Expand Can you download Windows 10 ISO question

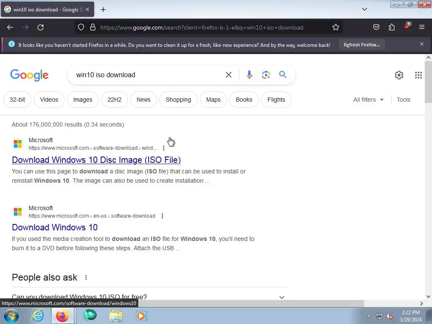149,297
